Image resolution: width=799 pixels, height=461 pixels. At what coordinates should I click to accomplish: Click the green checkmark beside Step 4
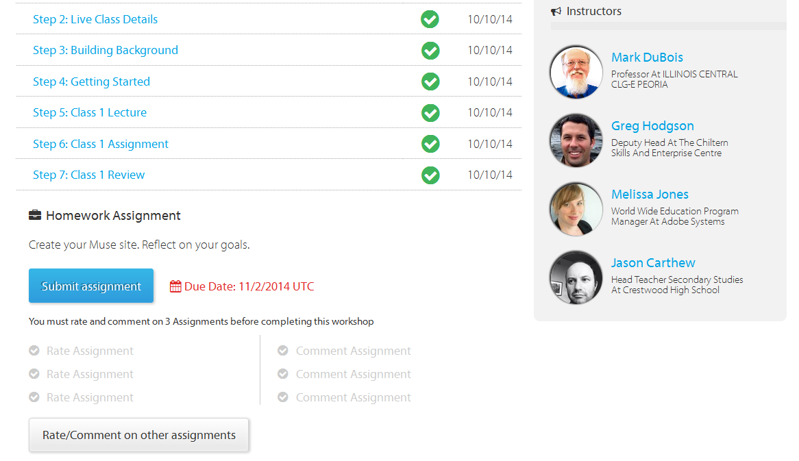(x=430, y=82)
